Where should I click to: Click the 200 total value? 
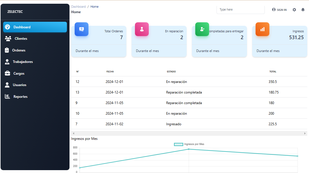[x=271, y=113]
